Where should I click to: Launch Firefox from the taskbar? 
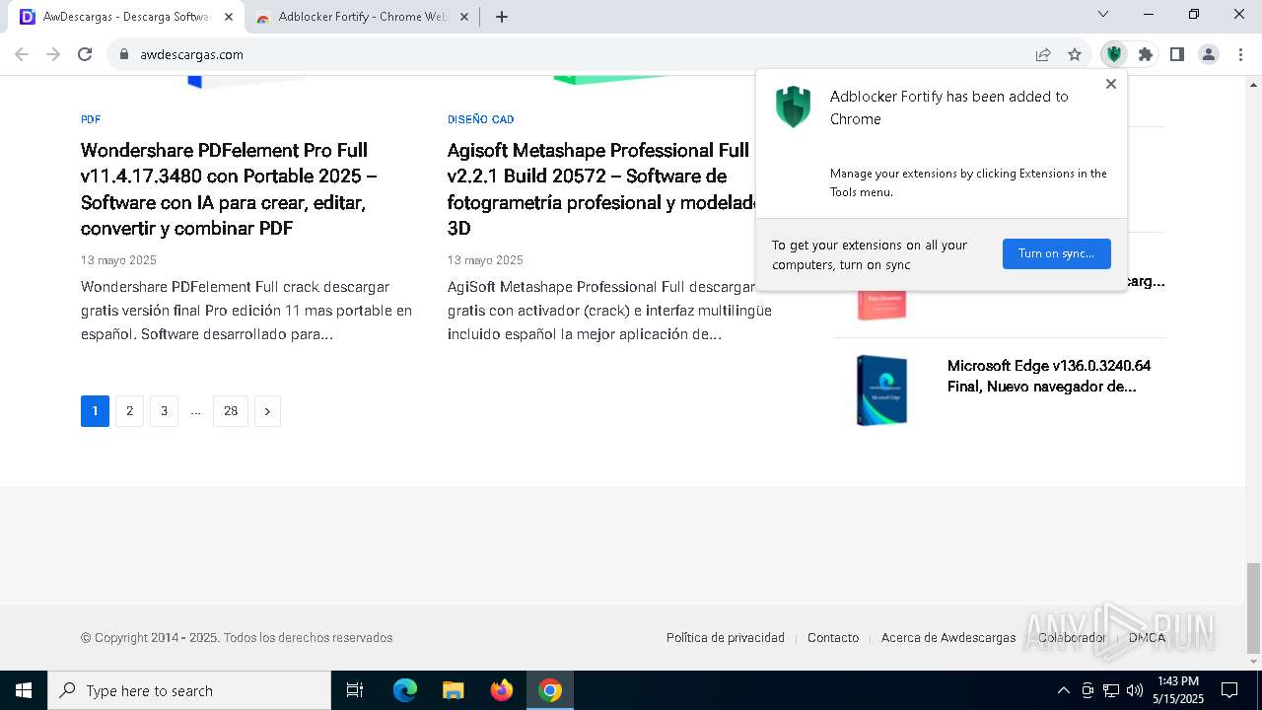click(502, 690)
